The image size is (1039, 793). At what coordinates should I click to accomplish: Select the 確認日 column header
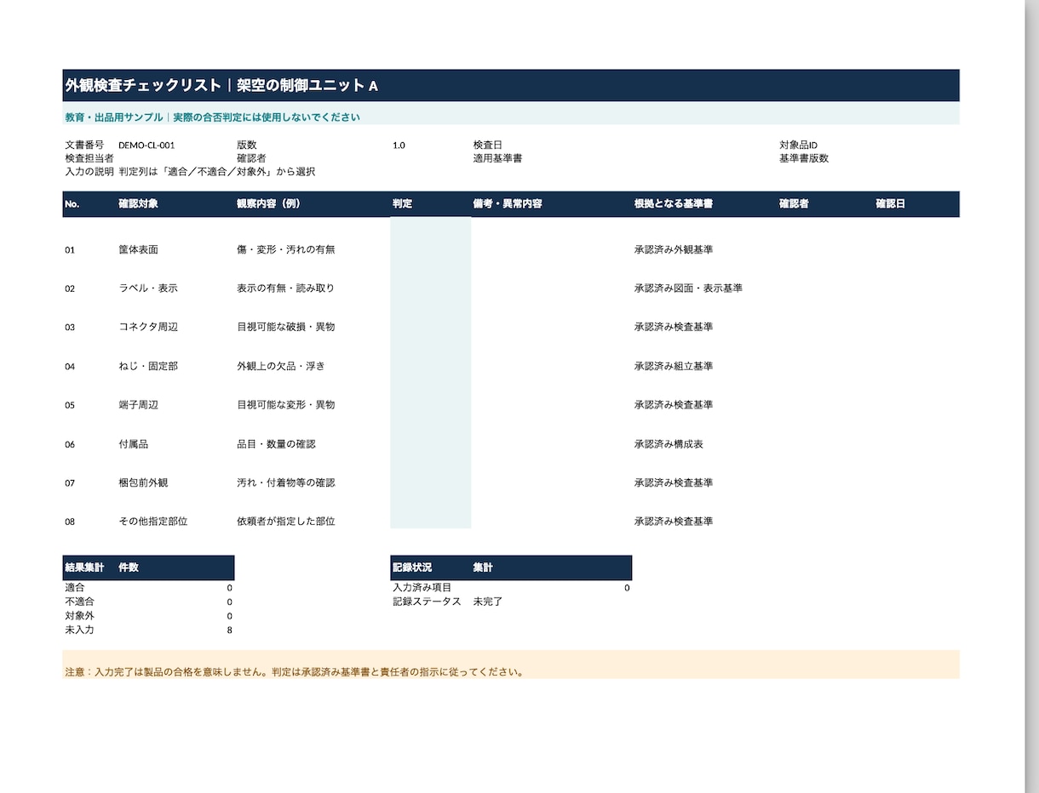click(x=891, y=204)
